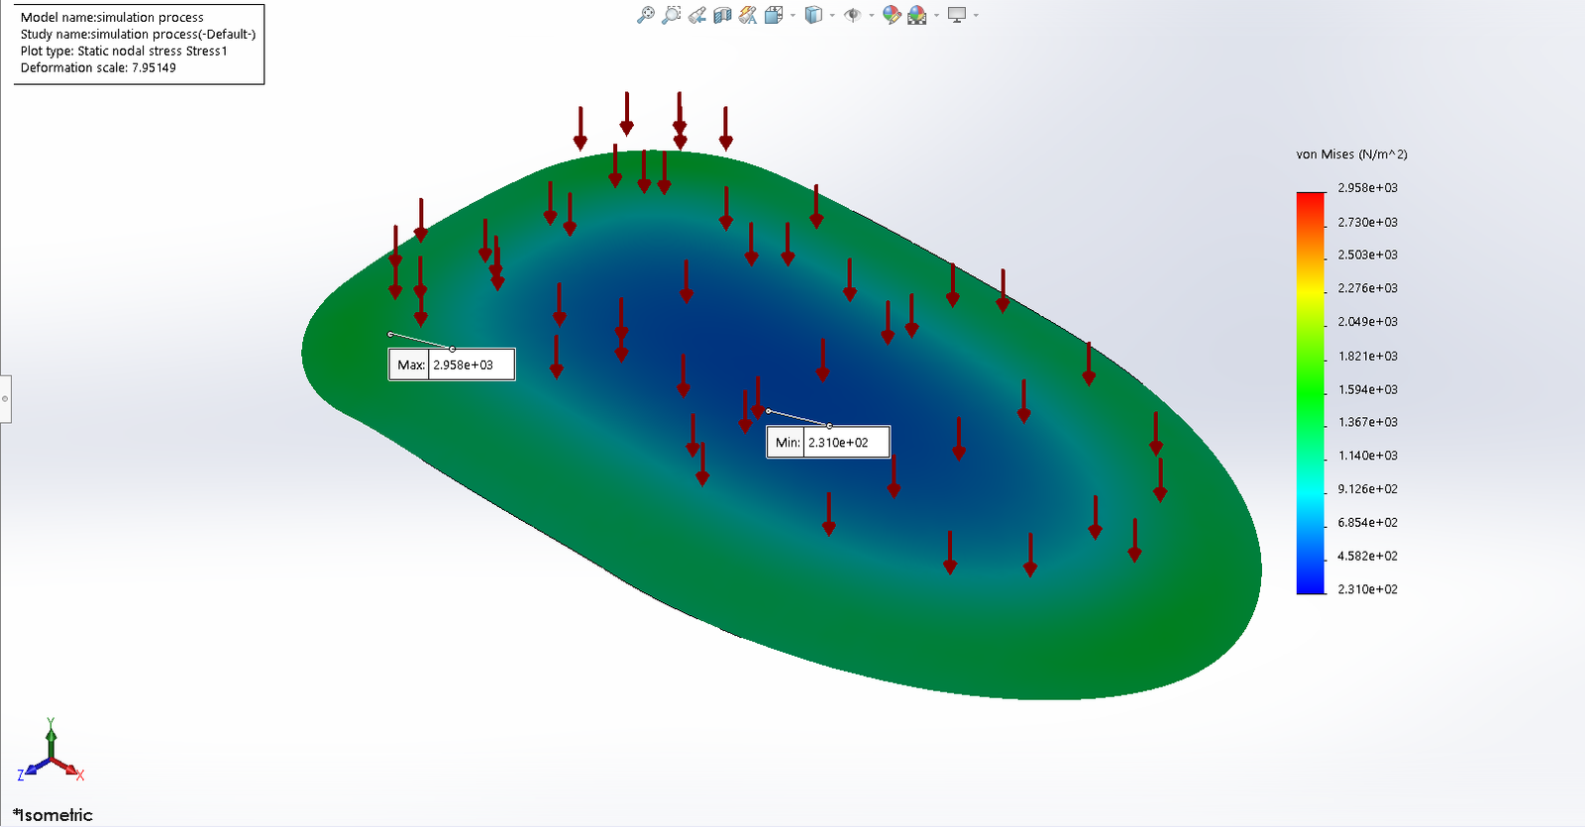
Task: Open the Hide/Show Items dropdown arrow
Action: click(872, 15)
